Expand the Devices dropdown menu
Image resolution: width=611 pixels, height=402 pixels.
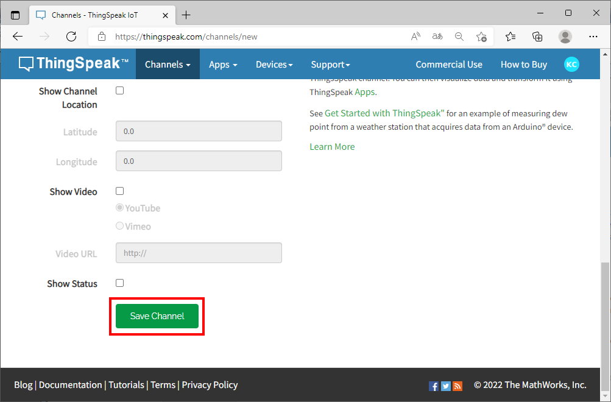pos(274,65)
